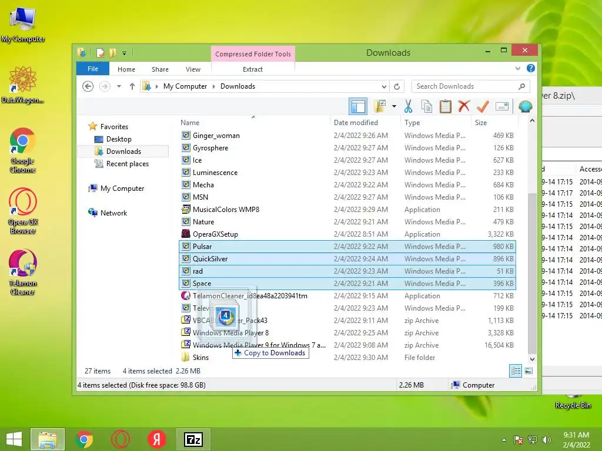Click My Computer in the address path

(x=185, y=86)
